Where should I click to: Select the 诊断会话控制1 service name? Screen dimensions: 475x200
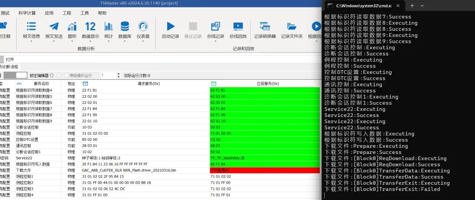pyautogui.click(x=28, y=152)
